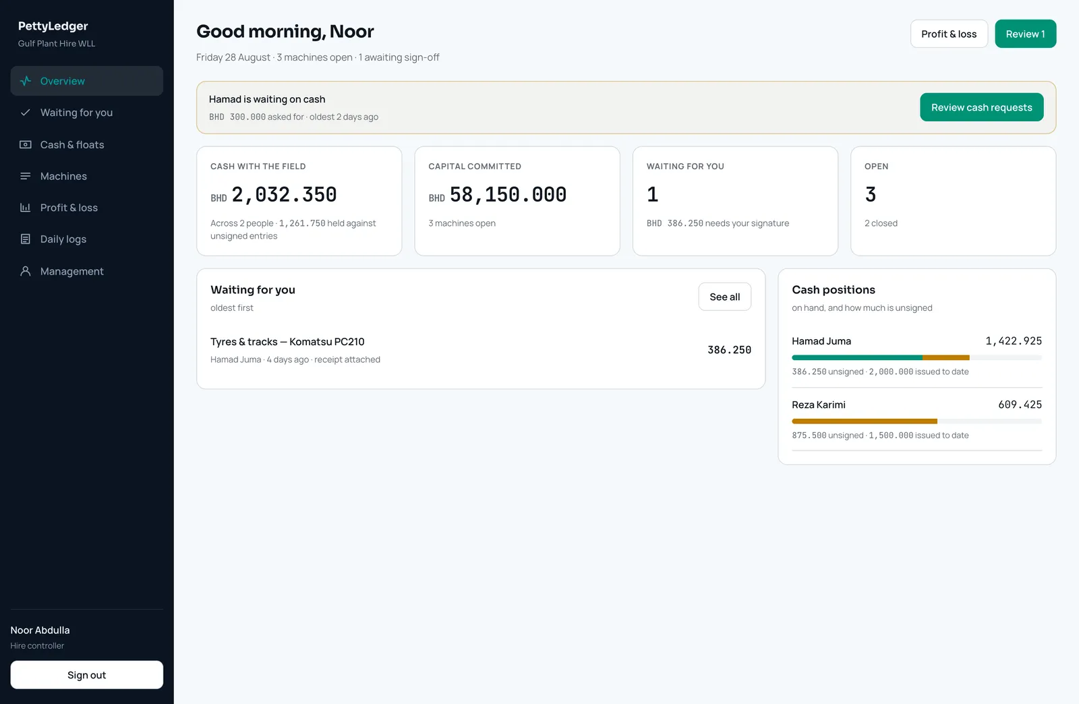Open the Overview menu item
The height and width of the screenshot is (704, 1079).
(x=87, y=81)
